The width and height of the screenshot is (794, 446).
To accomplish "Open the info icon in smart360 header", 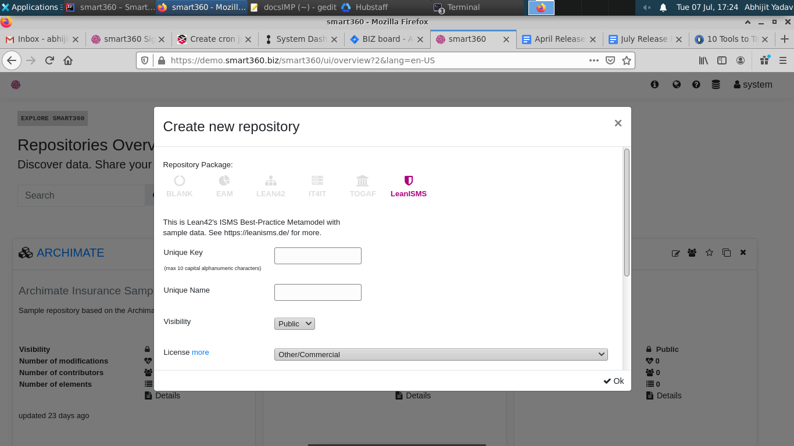I will click(654, 84).
